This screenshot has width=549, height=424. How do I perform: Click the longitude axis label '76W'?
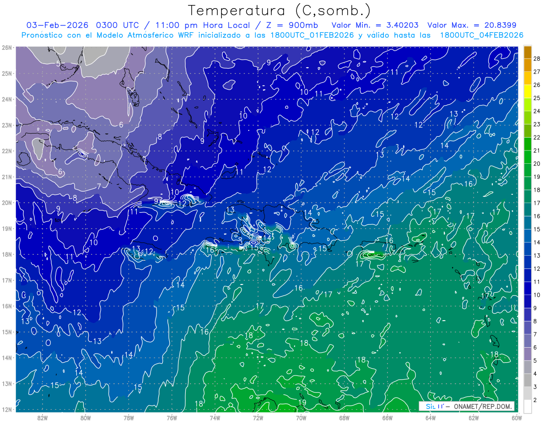coord(172,417)
